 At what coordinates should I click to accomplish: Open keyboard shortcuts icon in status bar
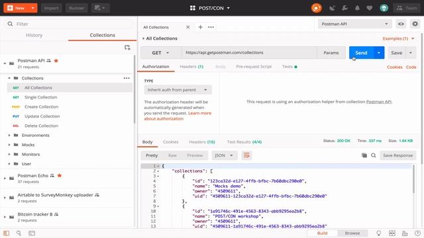click(x=405, y=233)
